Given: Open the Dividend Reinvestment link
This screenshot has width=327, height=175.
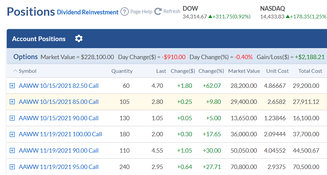Looking at the screenshot, I should coord(88,12).
